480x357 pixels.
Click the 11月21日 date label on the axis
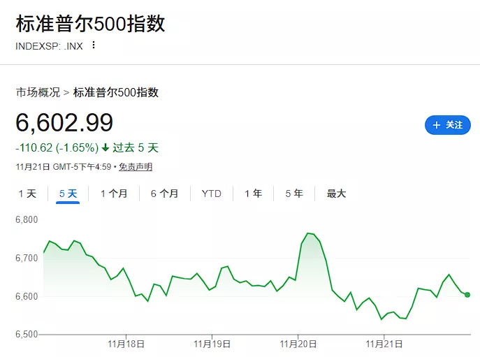pos(384,344)
